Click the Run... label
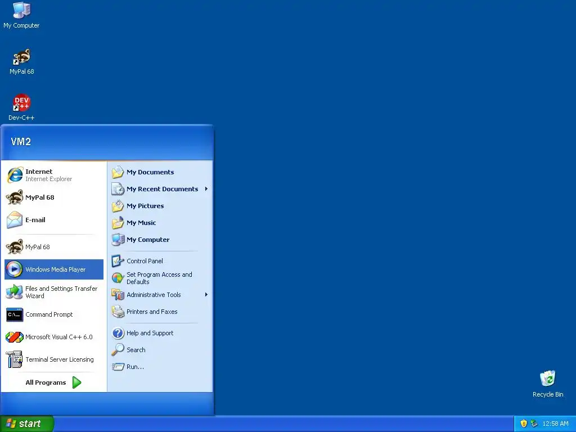Screen dimensions: 576x432 [135, 367]
